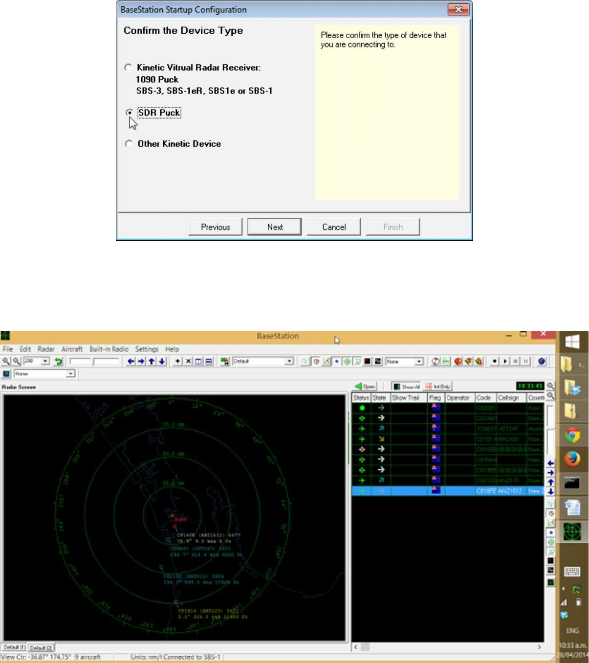589x663 pixels.
Task: Expand the 200 zoom range dropdown
Action: click(45, 361)
